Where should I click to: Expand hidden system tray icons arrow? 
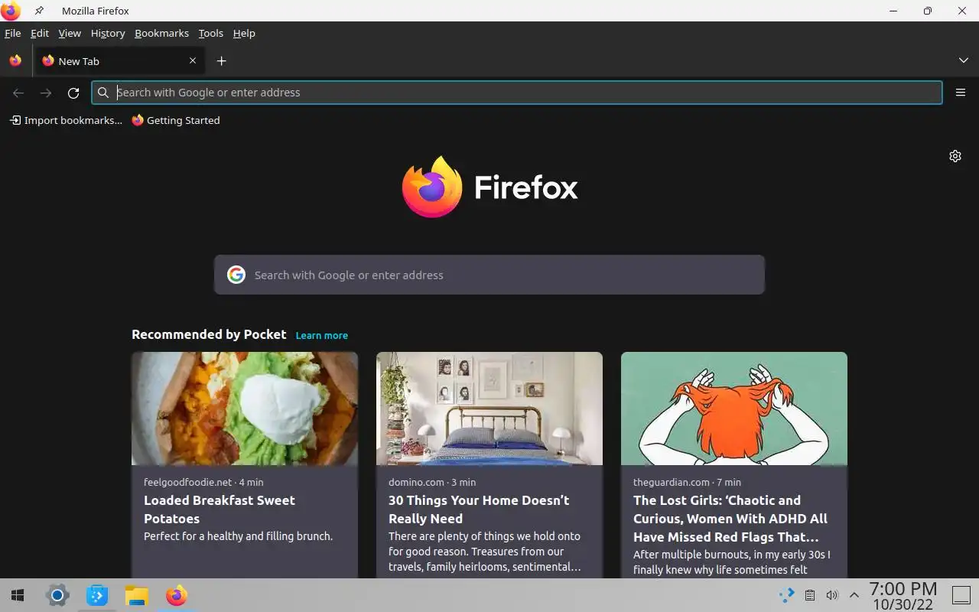[854, 595]
